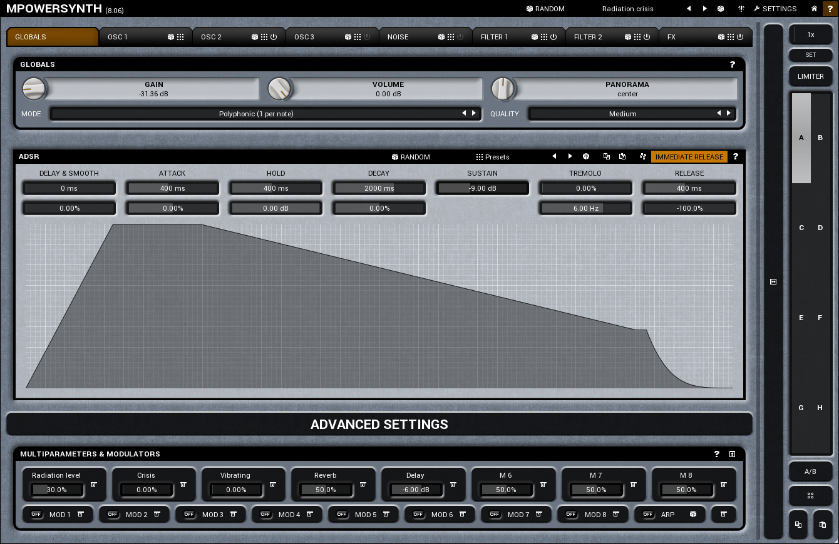
Task: Select morph slot B in the A-H grid
Action: pyautogui.click(x=820, y=138)
